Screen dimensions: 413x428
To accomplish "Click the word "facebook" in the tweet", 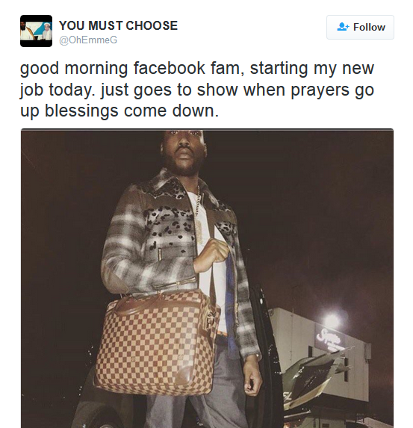I will pyautogui.click(x=170, y=68).
